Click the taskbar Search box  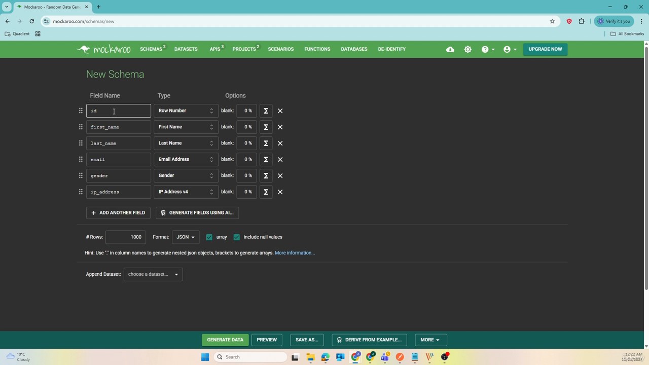251,357
